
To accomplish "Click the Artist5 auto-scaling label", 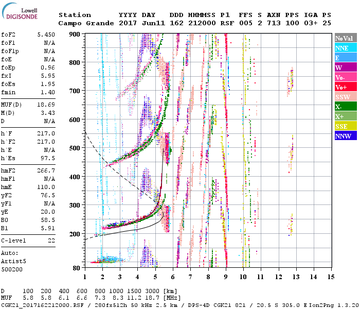I will [13, 262].
